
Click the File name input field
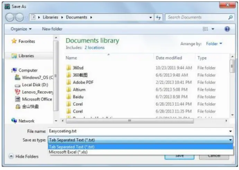138,131
